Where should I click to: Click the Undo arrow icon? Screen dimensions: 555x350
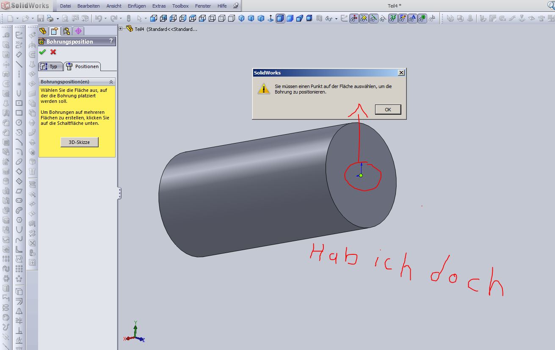pyautogui.click(x=99, y=19)
